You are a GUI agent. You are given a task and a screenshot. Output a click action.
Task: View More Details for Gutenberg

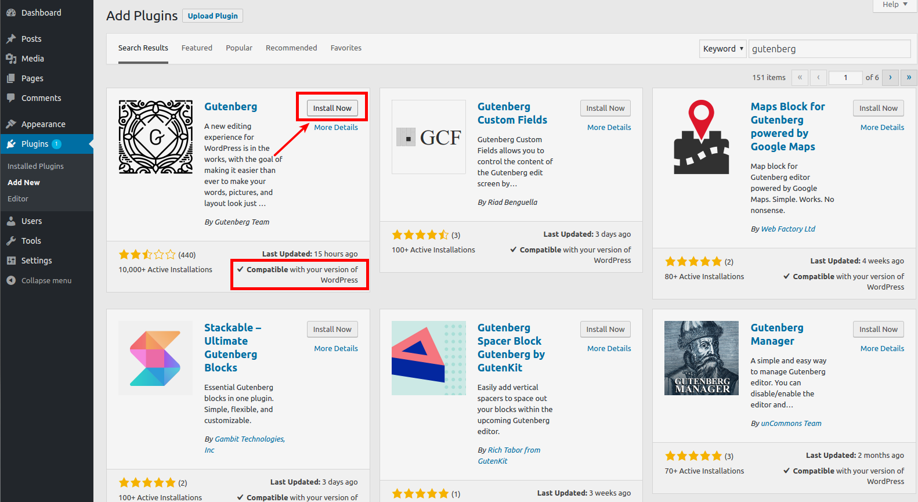coord(336,127)
